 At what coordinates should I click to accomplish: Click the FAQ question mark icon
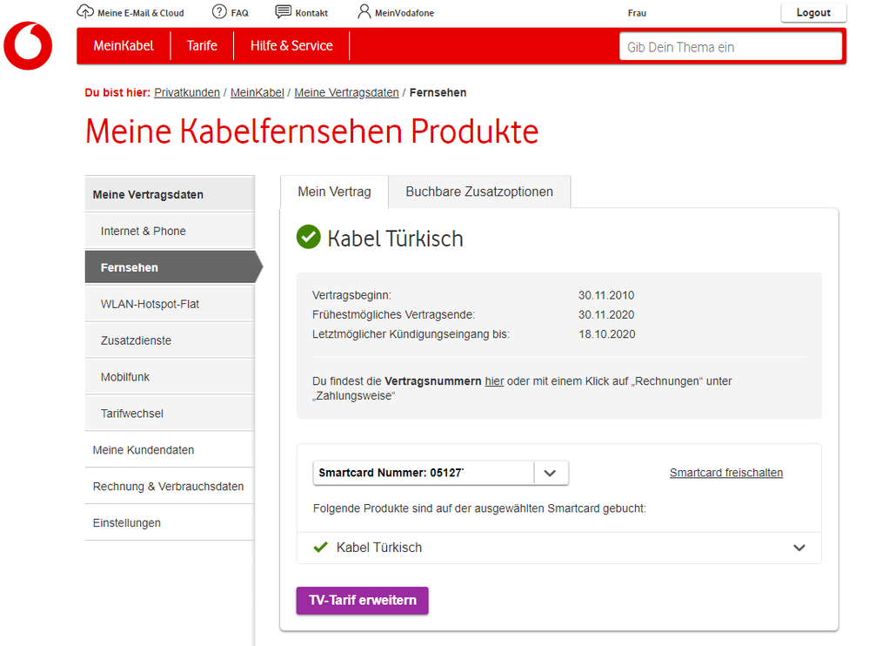pyautogui.click(x=219, y=11)
